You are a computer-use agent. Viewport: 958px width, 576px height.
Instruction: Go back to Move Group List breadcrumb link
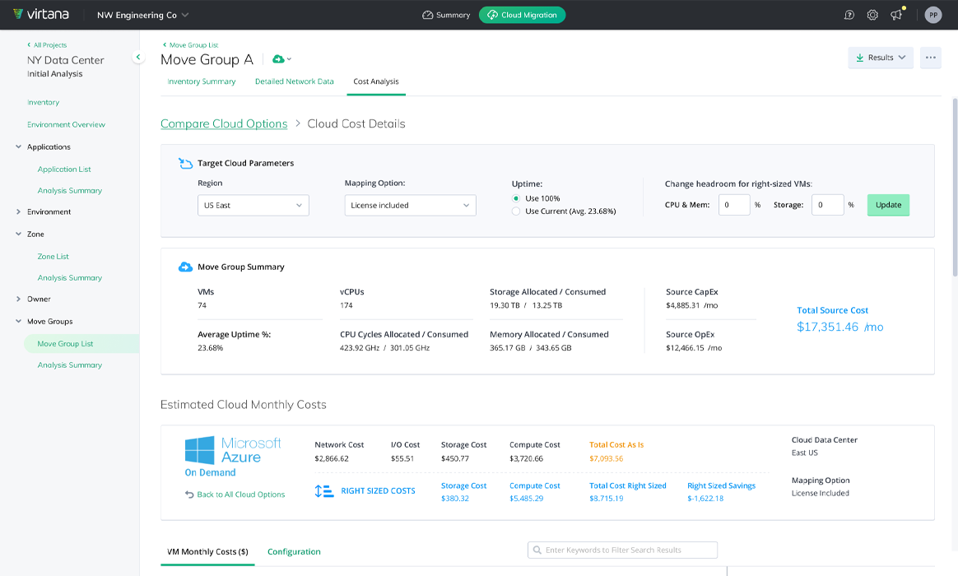click(191, 45)
